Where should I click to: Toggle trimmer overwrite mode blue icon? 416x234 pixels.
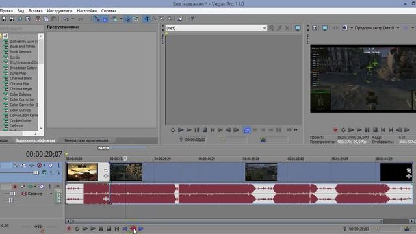coord(247,130)
